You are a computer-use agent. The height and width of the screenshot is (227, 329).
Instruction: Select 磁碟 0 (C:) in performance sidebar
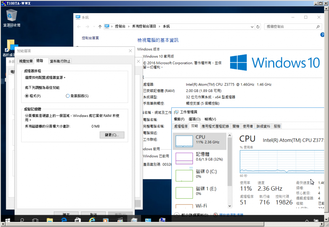coord(200,175)
